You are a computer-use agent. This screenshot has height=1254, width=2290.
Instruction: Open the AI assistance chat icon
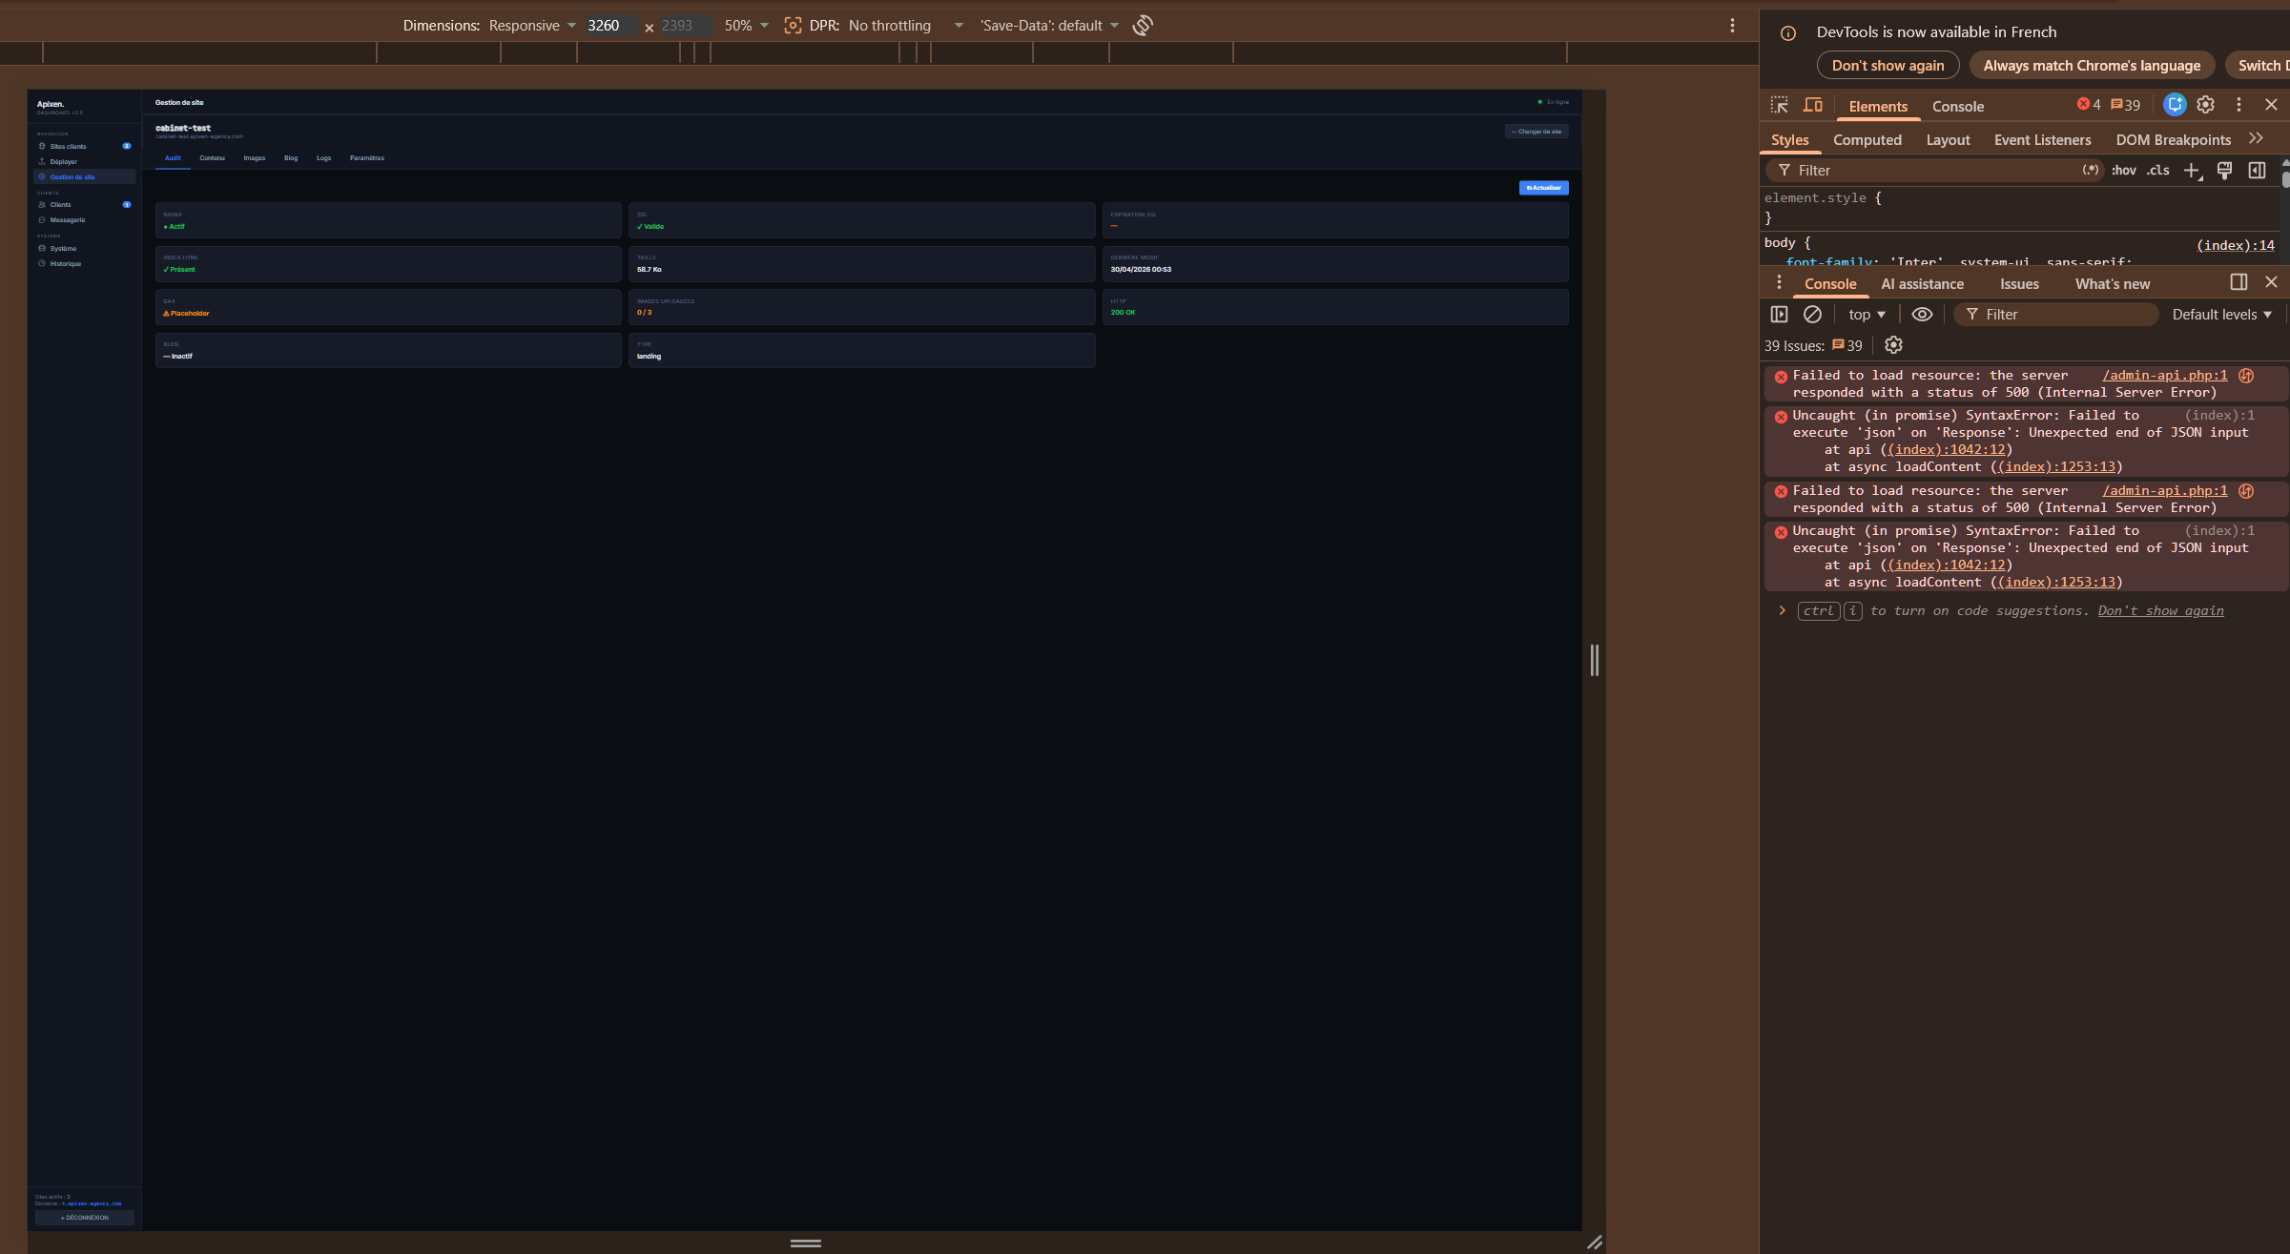click(2174, 105)
